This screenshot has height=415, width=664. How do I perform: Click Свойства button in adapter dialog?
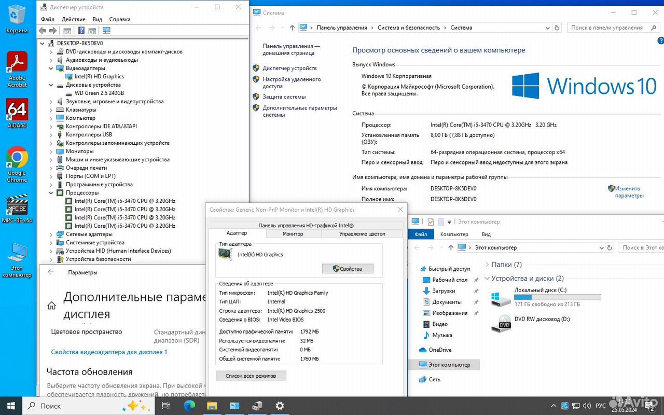[348, 269]
